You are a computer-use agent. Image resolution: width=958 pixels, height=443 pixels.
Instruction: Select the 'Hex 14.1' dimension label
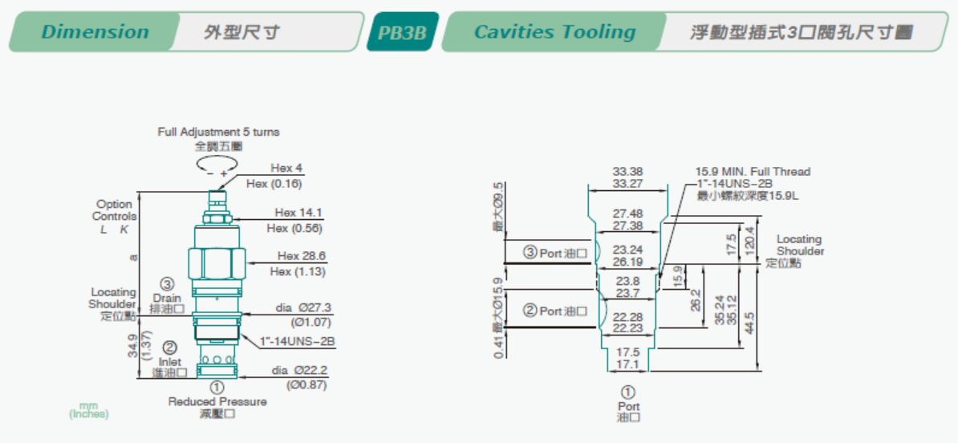point(298,213)
